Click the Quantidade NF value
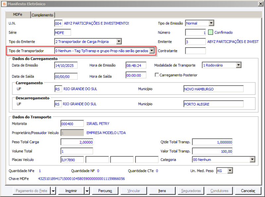The height and width of the screenshot is (197, 265). click(98, 171)
